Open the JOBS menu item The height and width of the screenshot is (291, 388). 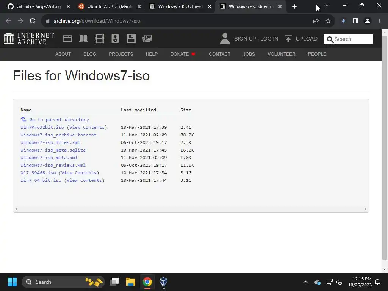249,54
